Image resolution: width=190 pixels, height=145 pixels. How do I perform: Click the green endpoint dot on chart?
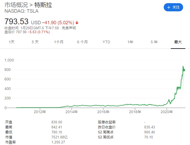(x=184, y=70)
